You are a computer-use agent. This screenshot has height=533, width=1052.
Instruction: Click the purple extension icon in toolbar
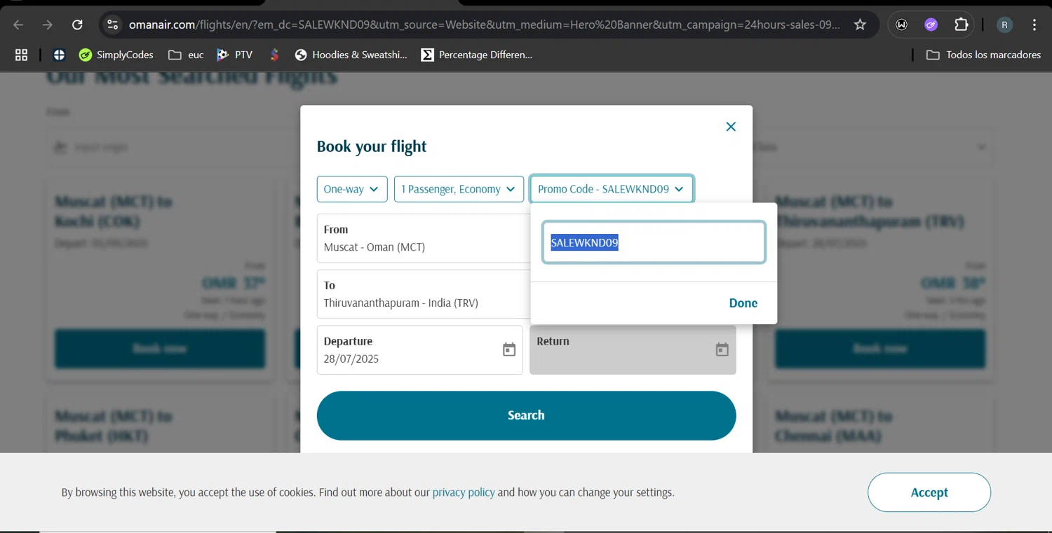click(931, 25)
